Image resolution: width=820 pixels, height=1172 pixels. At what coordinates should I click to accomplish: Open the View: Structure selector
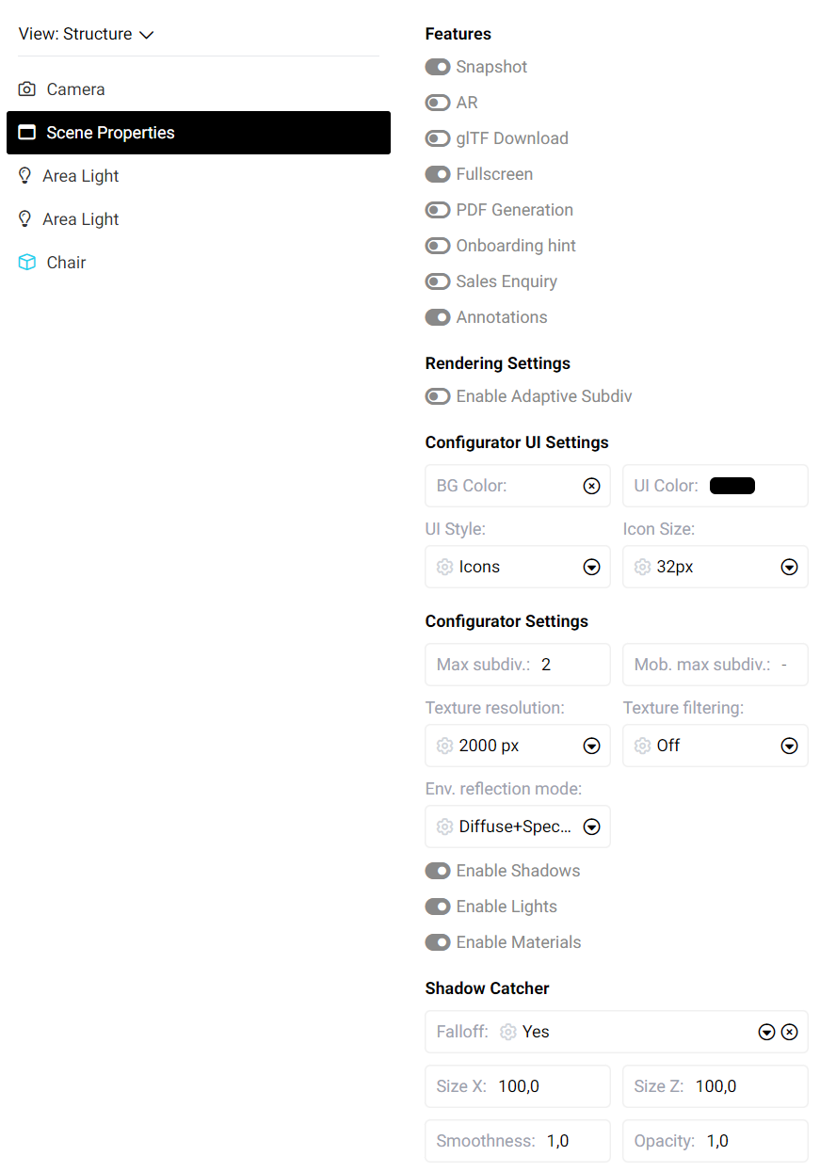(87, 34)
